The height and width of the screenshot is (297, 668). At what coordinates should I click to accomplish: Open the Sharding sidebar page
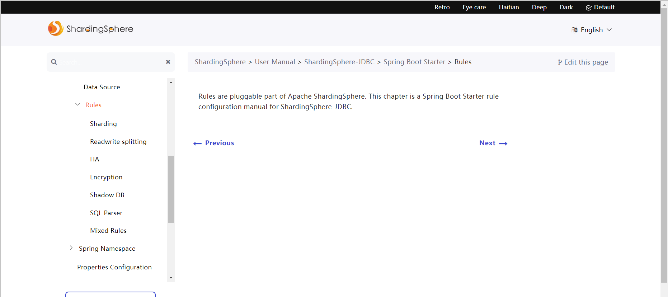pyautogui.click(x=103, y=124)
